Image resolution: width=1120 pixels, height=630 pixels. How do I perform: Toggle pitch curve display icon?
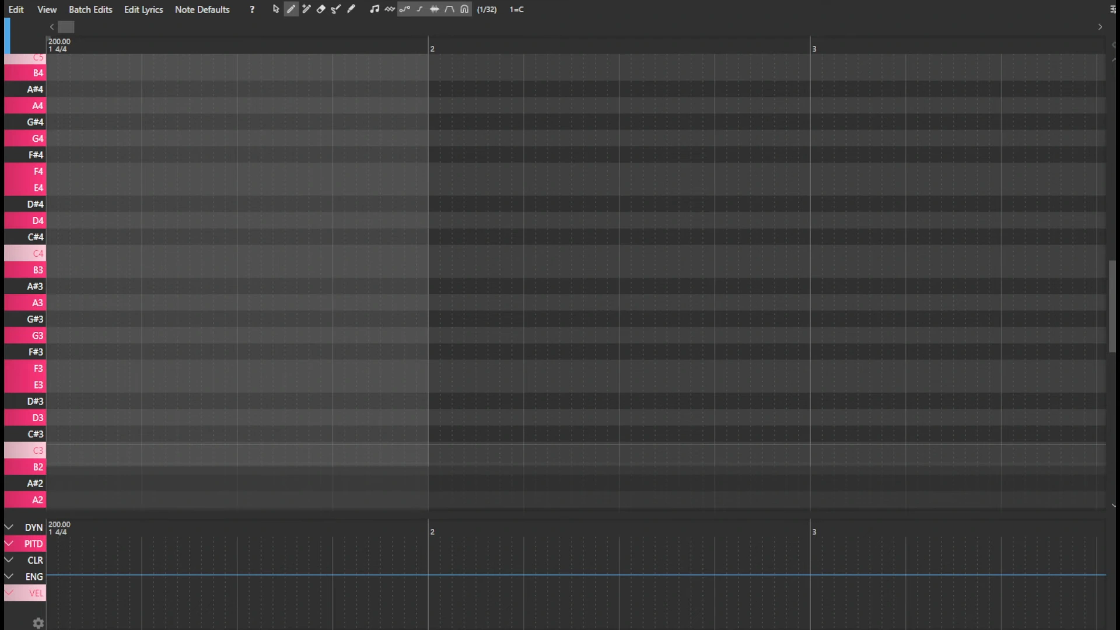coord(405,9)
